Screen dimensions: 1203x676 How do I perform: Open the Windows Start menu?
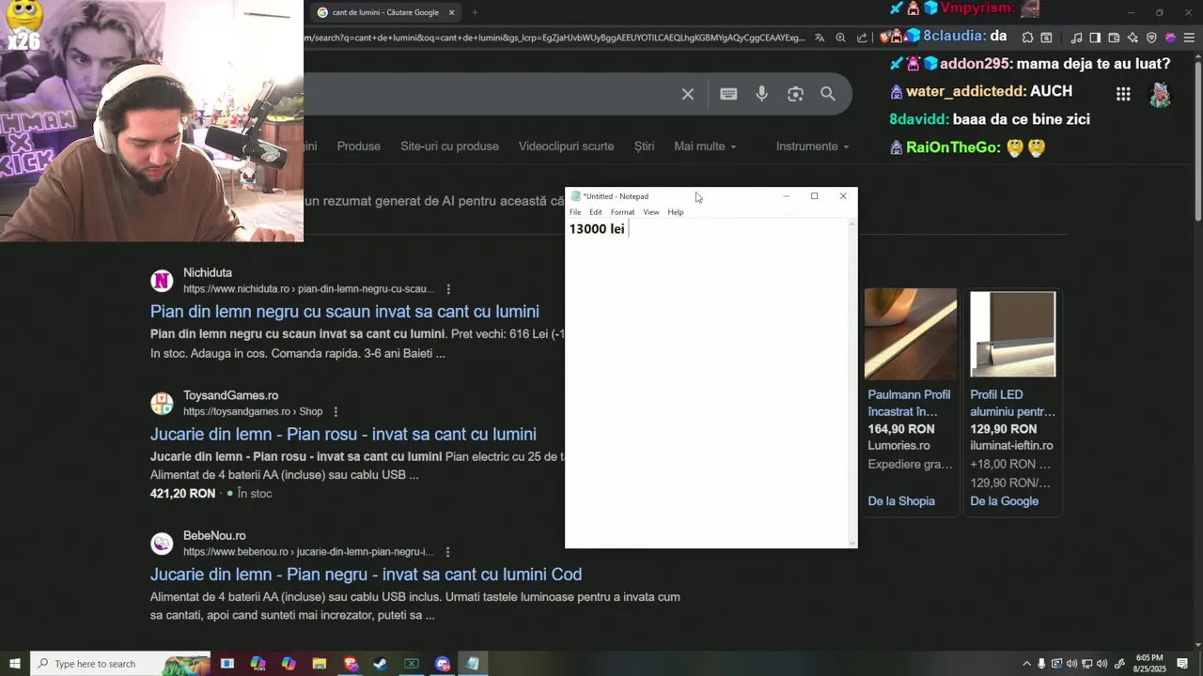coord(14,664)
